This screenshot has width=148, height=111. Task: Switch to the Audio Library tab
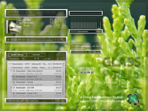point(17,55)
